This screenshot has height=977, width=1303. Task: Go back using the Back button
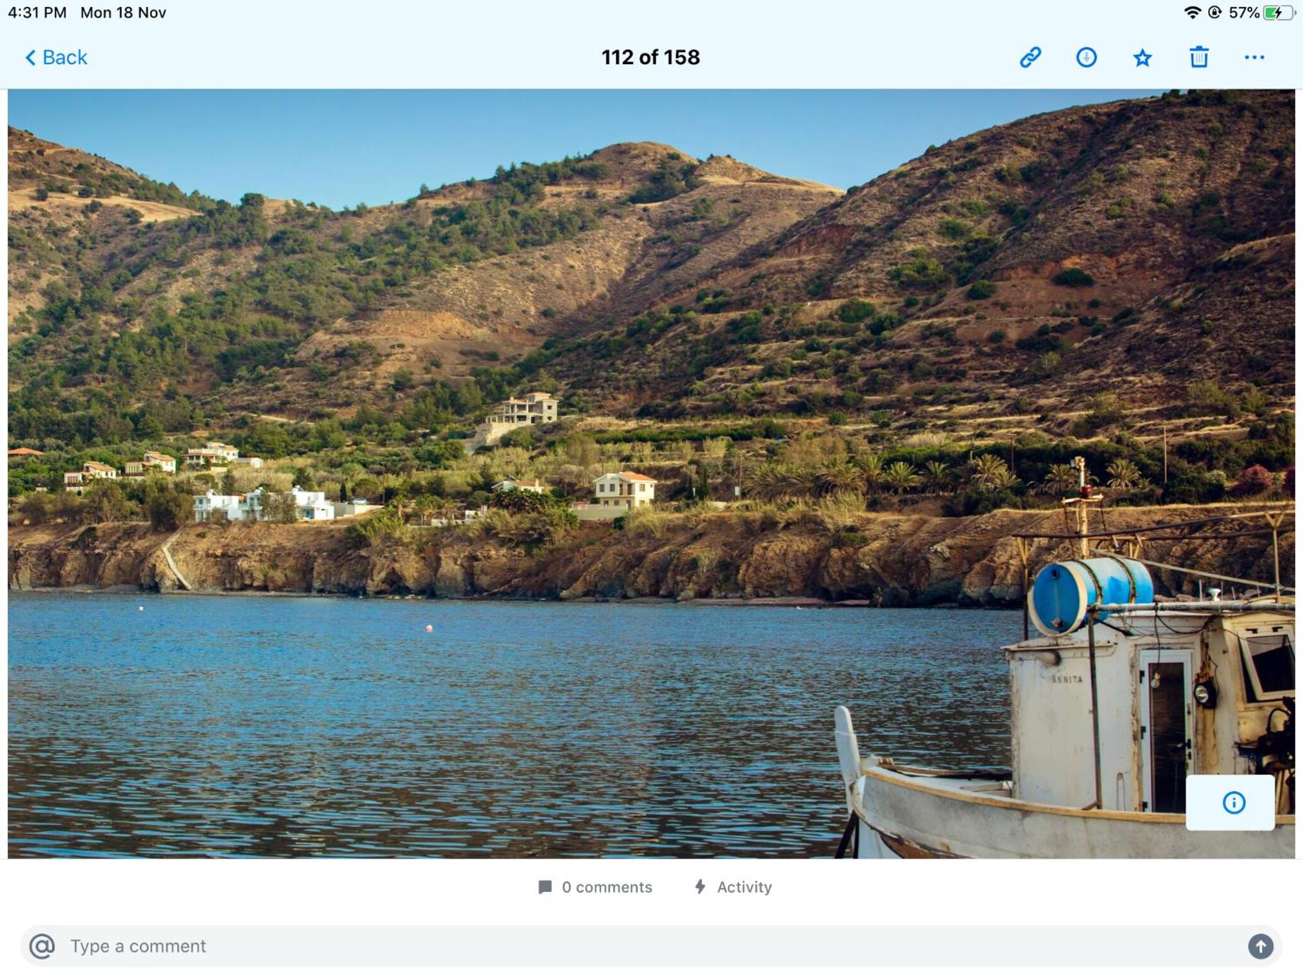[56, 57]
